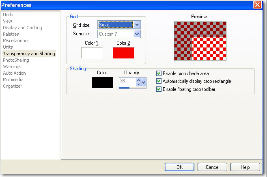
Task: Select the Miscellaneous category
Action: click(16, 41)
